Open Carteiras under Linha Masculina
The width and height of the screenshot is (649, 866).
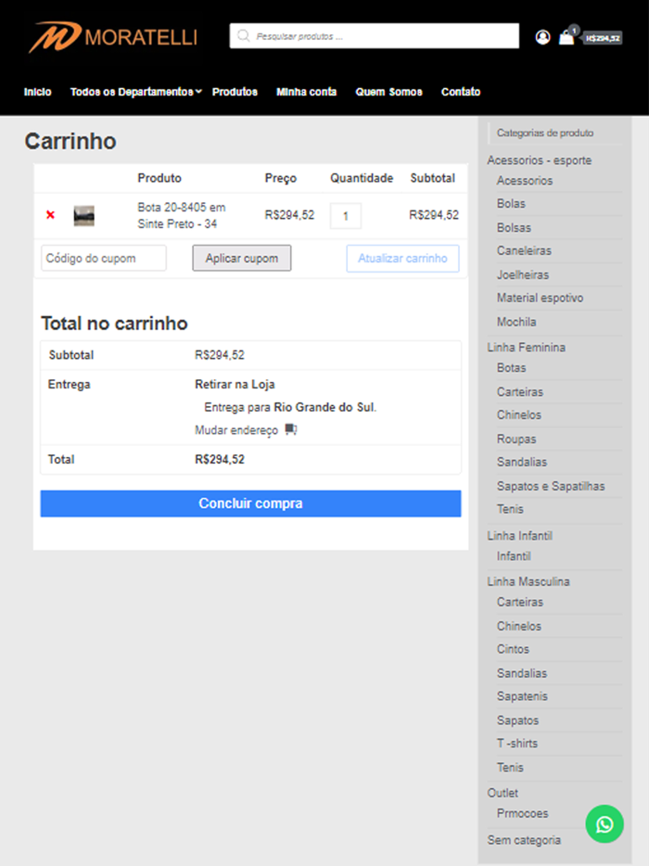point(520,602)
